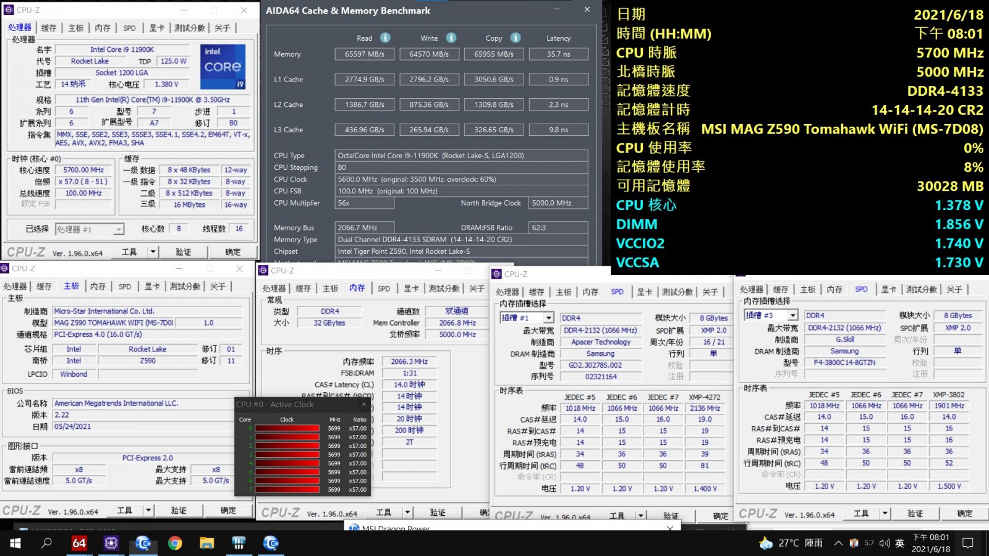Click the Copy info icon in AIDA64
This screenshot has height=556, width=989.
[516, 38]
